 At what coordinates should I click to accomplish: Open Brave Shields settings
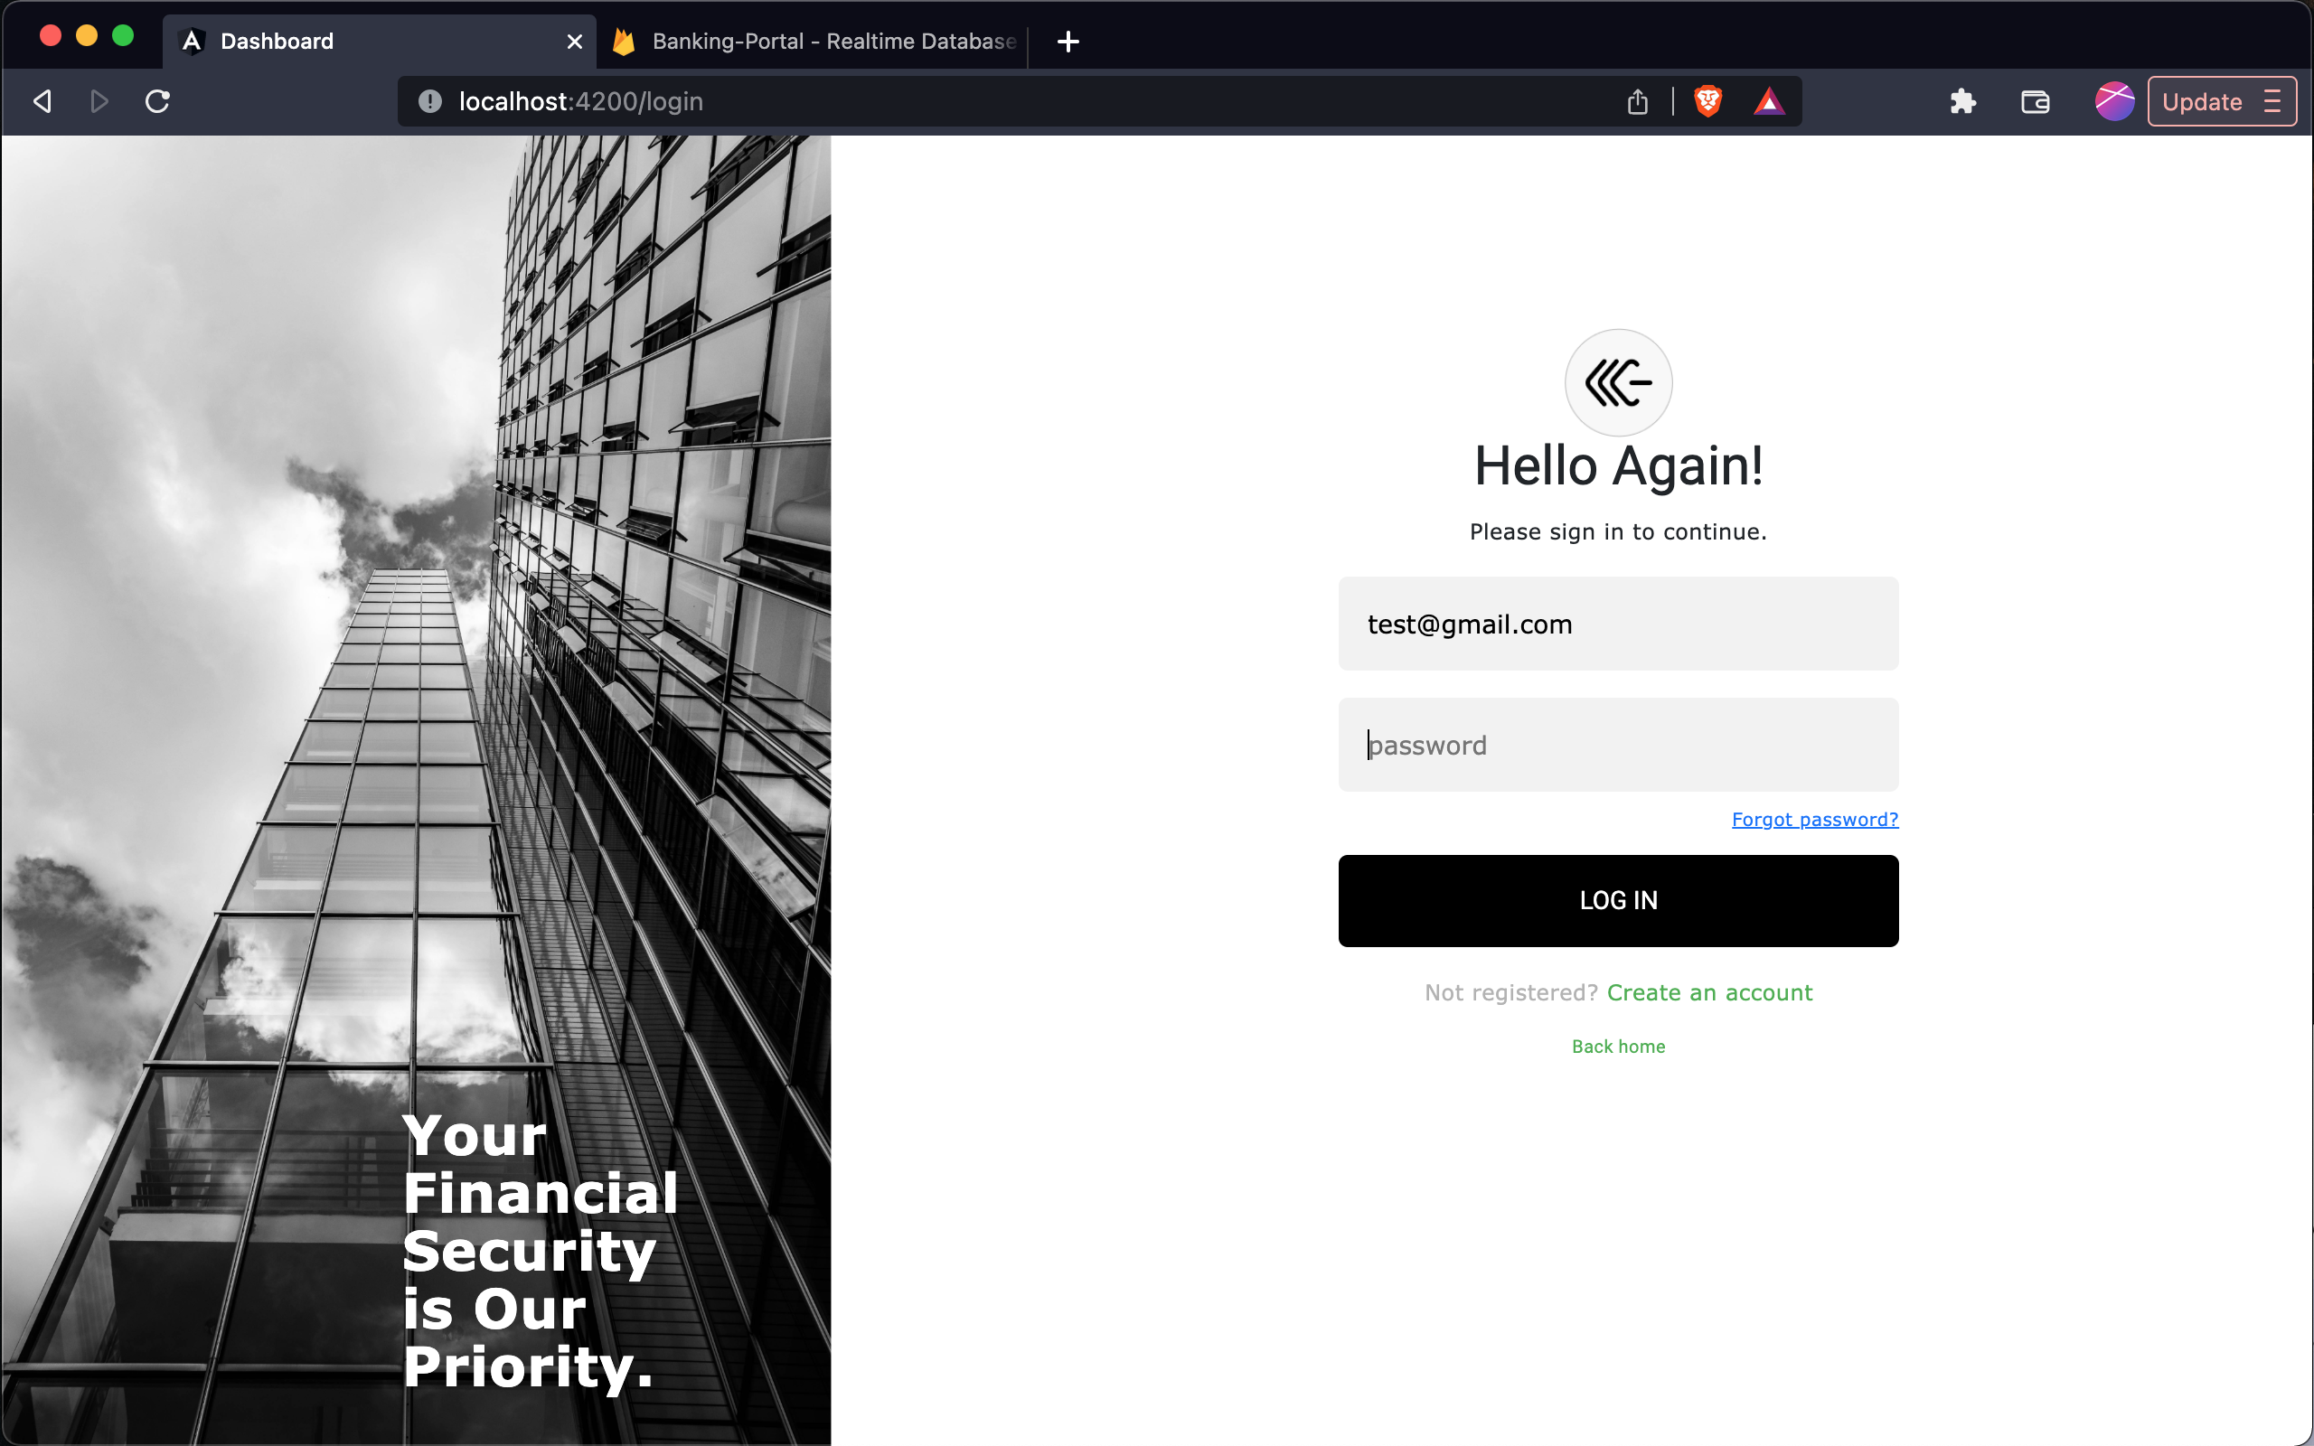pyautogui.click(x=1708, y=100)
